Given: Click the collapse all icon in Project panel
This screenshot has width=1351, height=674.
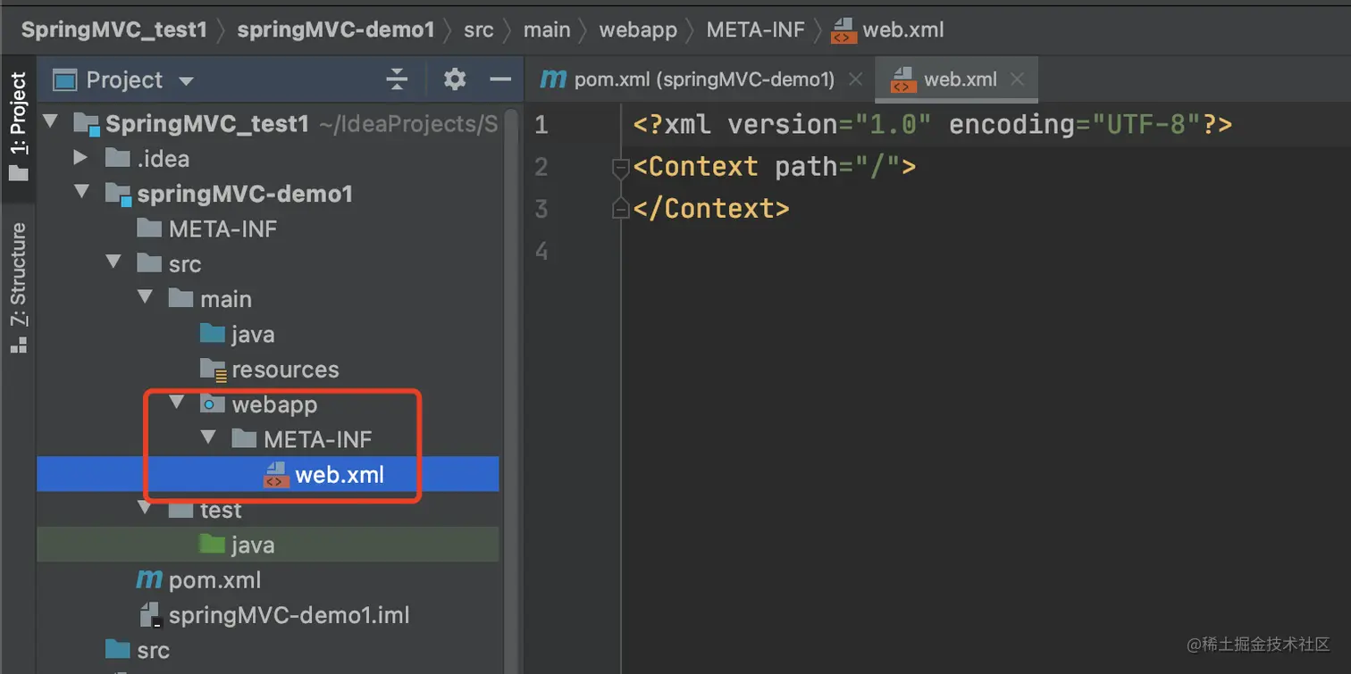Looking at the screenshot, I should click(x=397, y=79).
